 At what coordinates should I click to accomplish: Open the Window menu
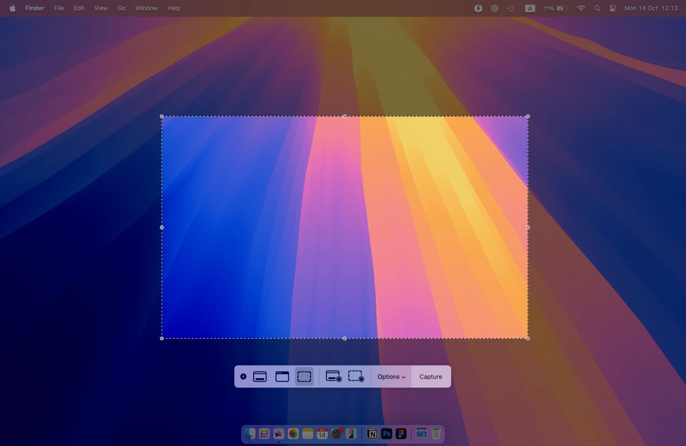(146, 8)
